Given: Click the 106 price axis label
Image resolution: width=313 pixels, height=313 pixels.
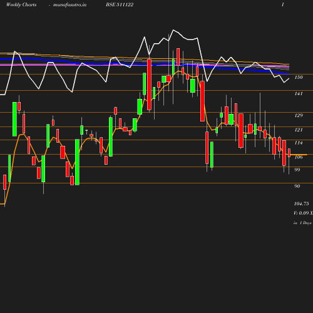Looking at the screenshot, I should pyautogui.click(x=299, y=157).
